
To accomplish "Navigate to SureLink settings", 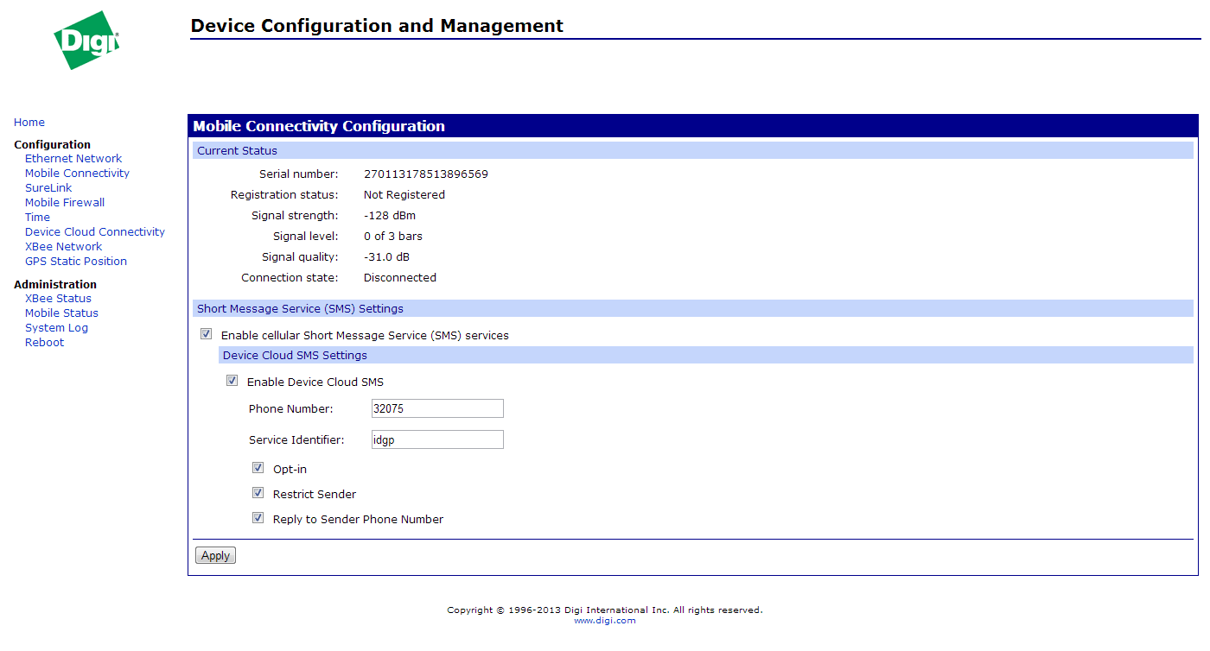I will pyautogui.click(x=48, y=188).
